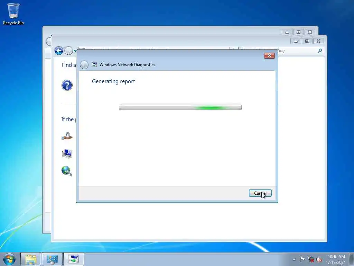
Task: Click the search field in the troubleshooting window
Action: pos(282,51)
